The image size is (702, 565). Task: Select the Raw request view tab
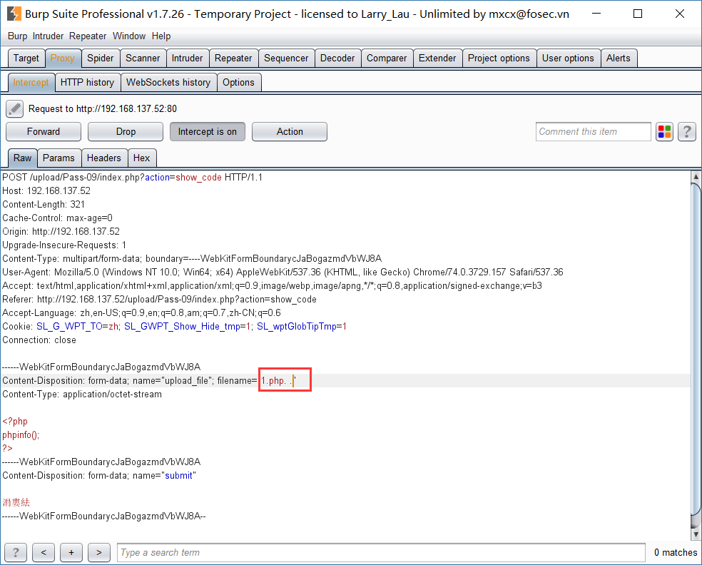(x=22, y=158)
